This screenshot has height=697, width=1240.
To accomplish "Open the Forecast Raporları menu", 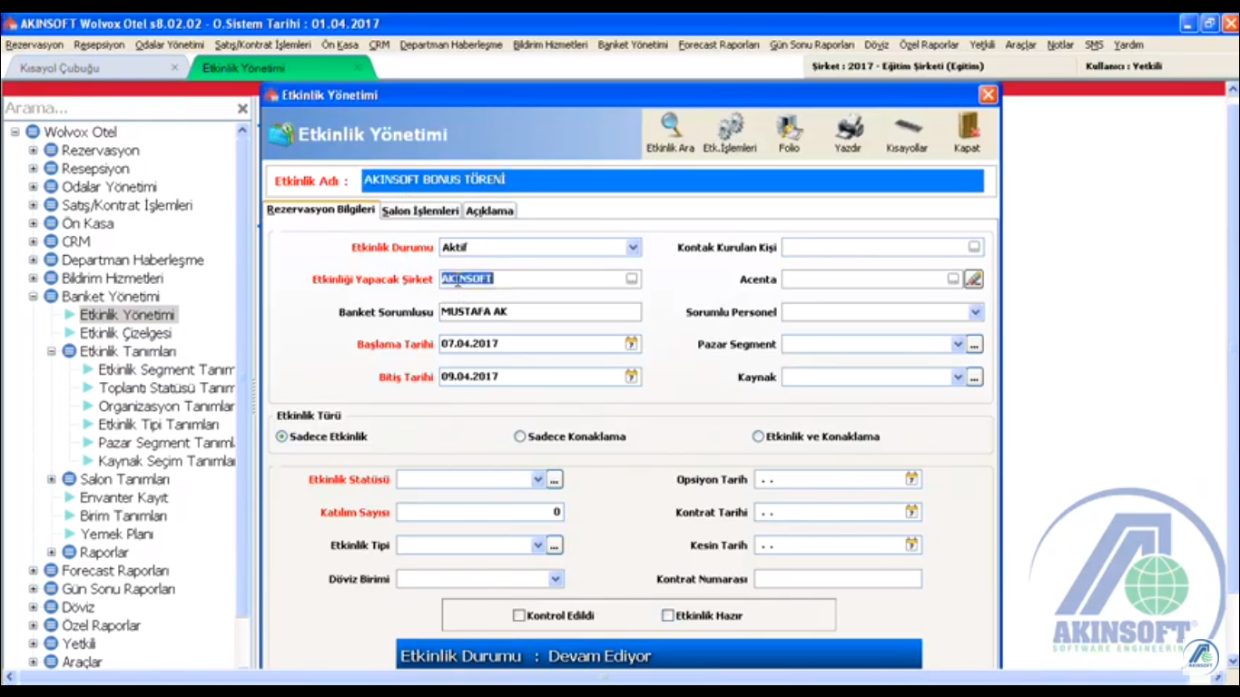I will tap(719, 44).
